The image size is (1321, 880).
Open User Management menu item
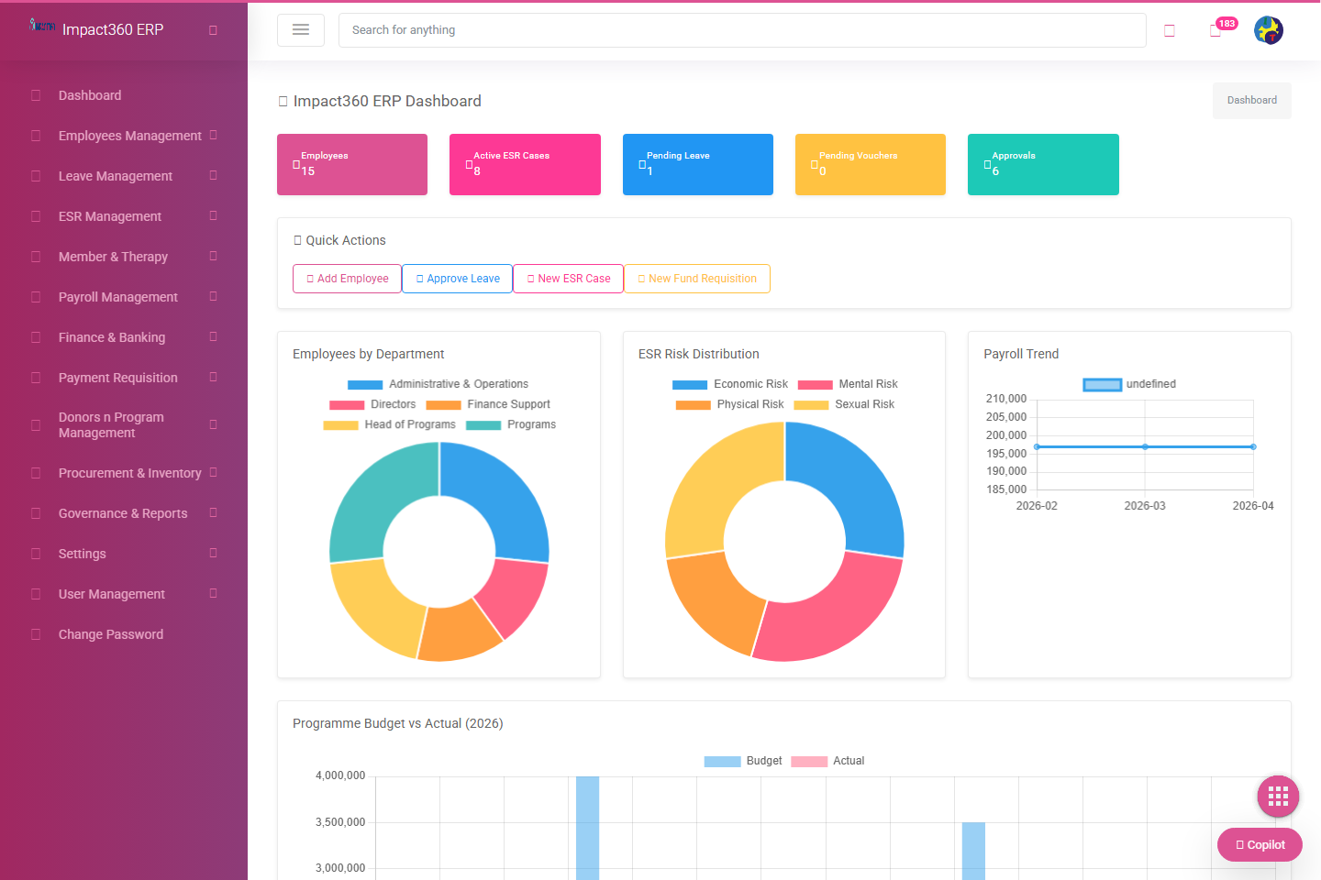(112, 594)
